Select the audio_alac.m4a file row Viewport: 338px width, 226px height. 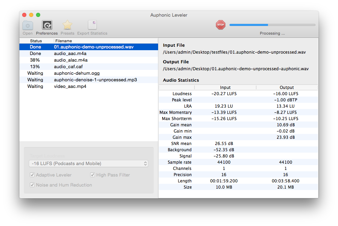tap(89, 60)
